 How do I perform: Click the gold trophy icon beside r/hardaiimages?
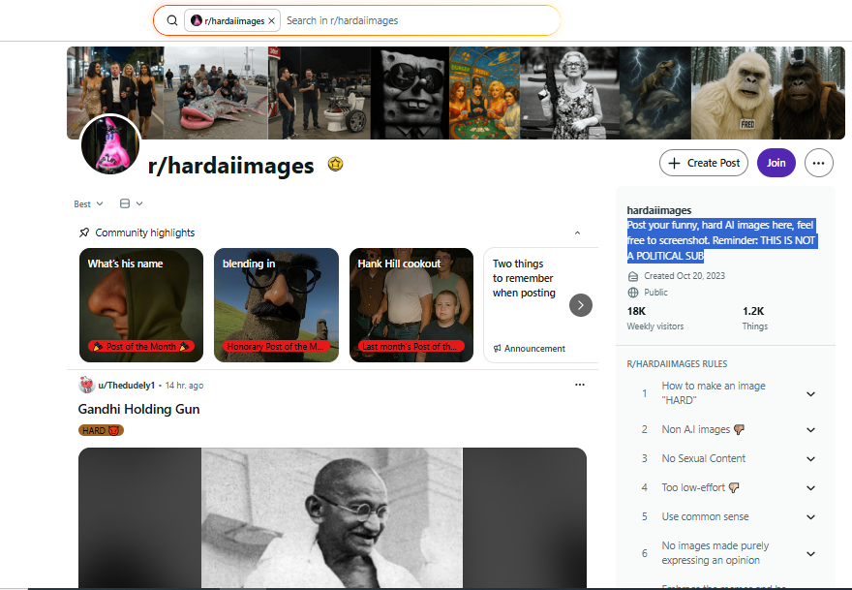tap(335, 165)
